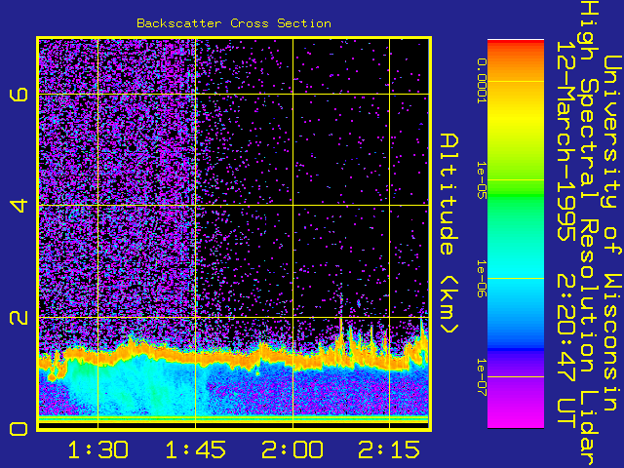The height and width of the screenshot is (468, 624).
Task: Click the '12-March-1995 2:20:47 UT' date text
Action: point(565,234)
